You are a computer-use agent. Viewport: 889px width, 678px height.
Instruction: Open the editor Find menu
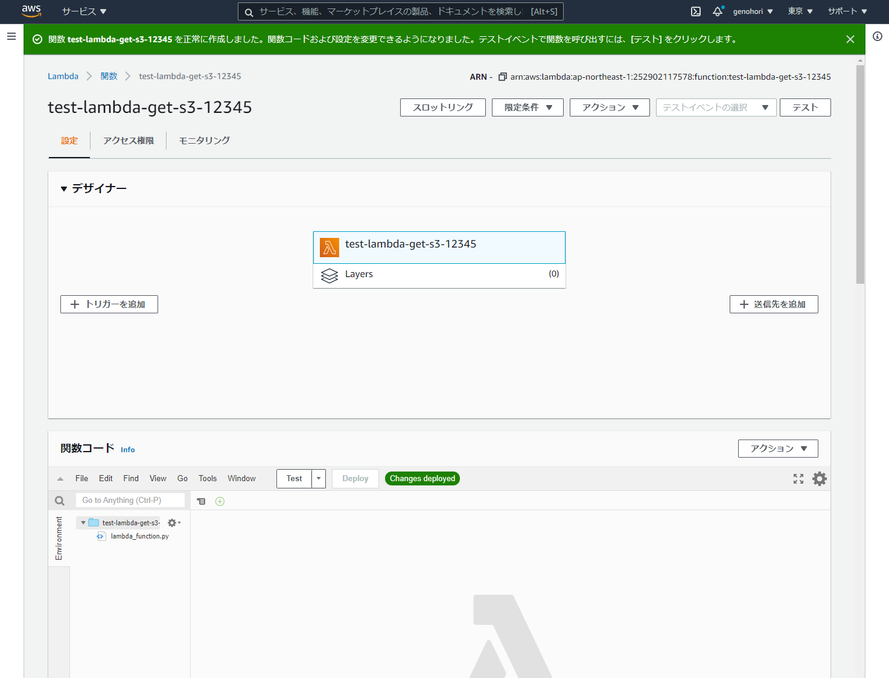point(131,479)
